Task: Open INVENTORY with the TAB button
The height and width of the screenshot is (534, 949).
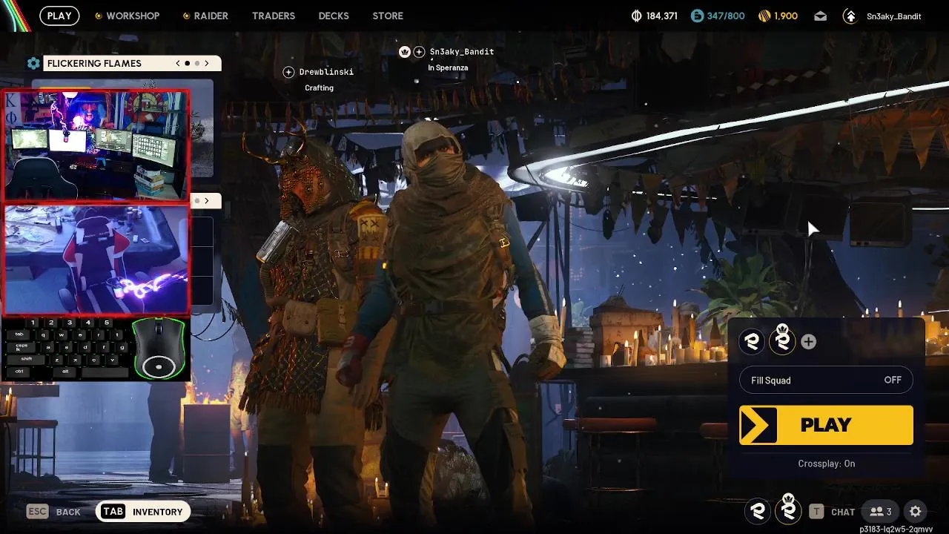Action: coord(143,512)
